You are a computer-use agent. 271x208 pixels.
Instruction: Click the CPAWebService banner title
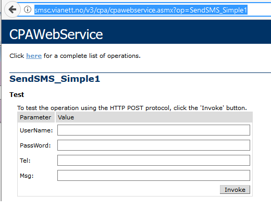tap(56, 34)
